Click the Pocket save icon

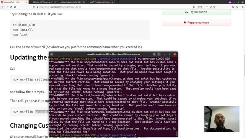click(x=211, y=7)
